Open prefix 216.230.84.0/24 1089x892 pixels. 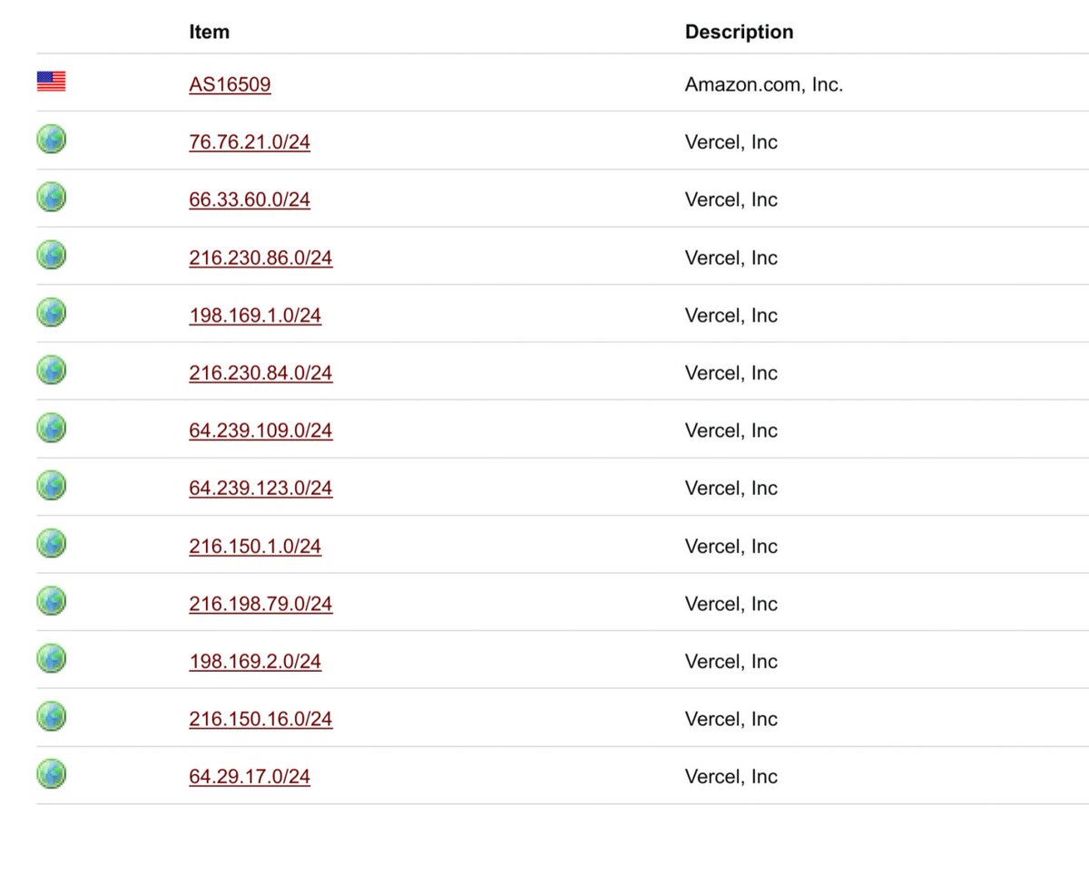tap(260, 373)
